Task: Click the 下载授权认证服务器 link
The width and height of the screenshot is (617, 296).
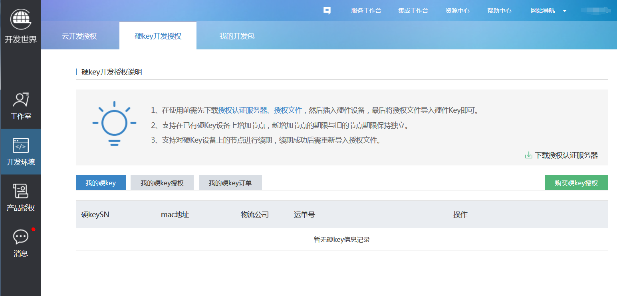Action: 566,155
